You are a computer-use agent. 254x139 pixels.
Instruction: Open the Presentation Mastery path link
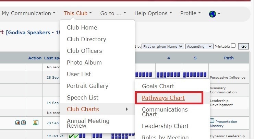[x=223, y=124]
